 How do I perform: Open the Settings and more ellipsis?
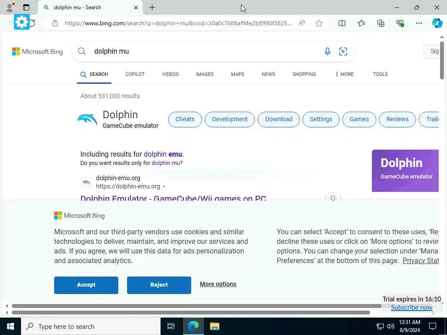[419, 23]
